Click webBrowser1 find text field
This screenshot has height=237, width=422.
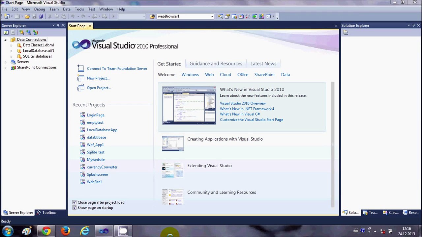pyautogui.click(x=183, y=16)
